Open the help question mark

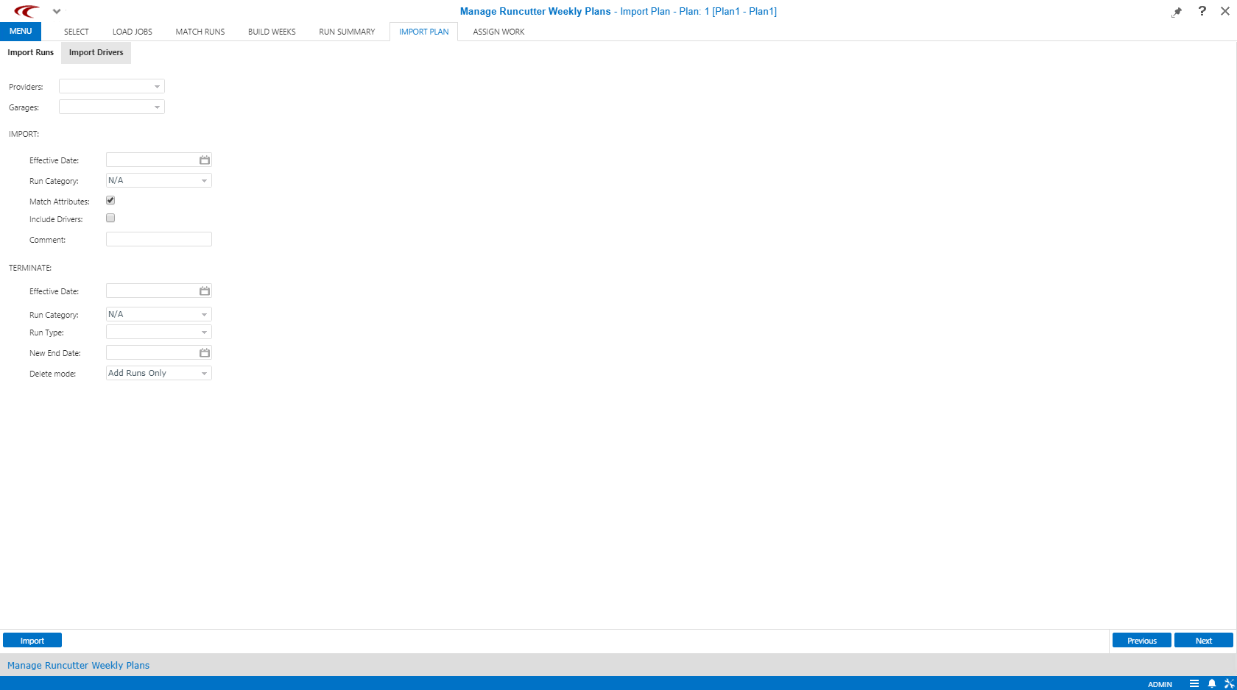[1202, 11]
